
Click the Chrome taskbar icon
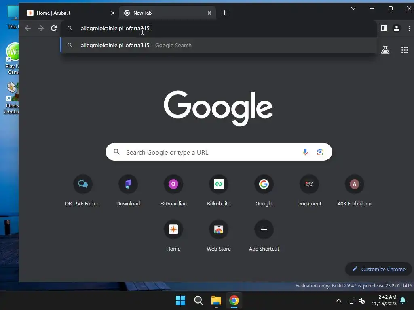coord(234,300)
